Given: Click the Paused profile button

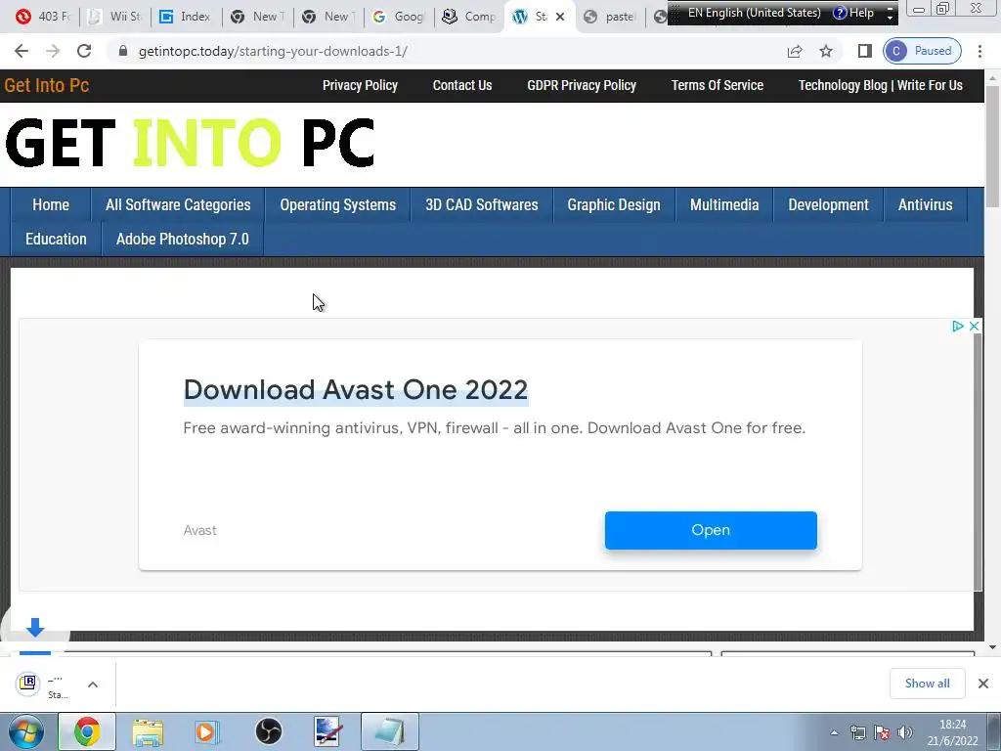Looking at the screenshot, I should coord(922,51).
